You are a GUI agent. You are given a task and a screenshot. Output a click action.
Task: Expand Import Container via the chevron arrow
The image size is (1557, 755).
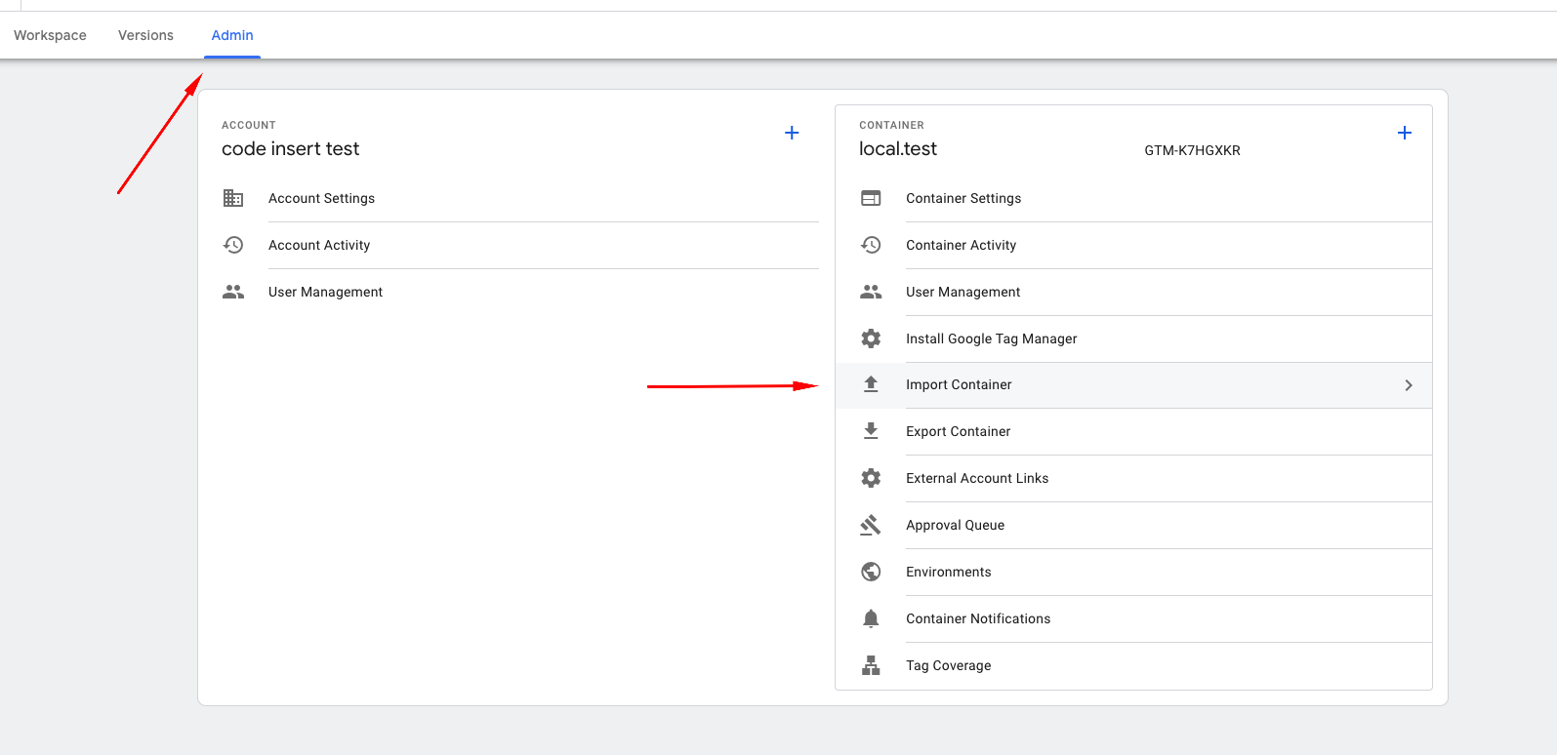click(1409, 385)
